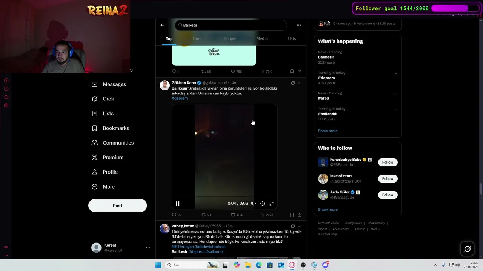The height and width of the screenshot is (271, 483).
Task: Open options for #deprem trend
Action: point(395,74)
